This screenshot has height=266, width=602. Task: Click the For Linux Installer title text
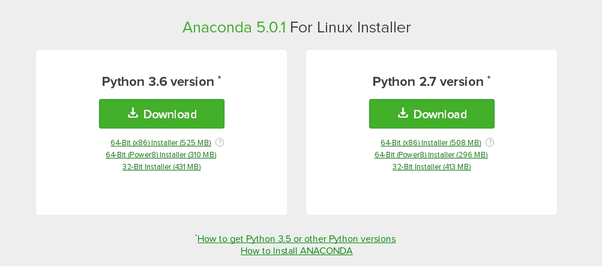coord(350,27)
